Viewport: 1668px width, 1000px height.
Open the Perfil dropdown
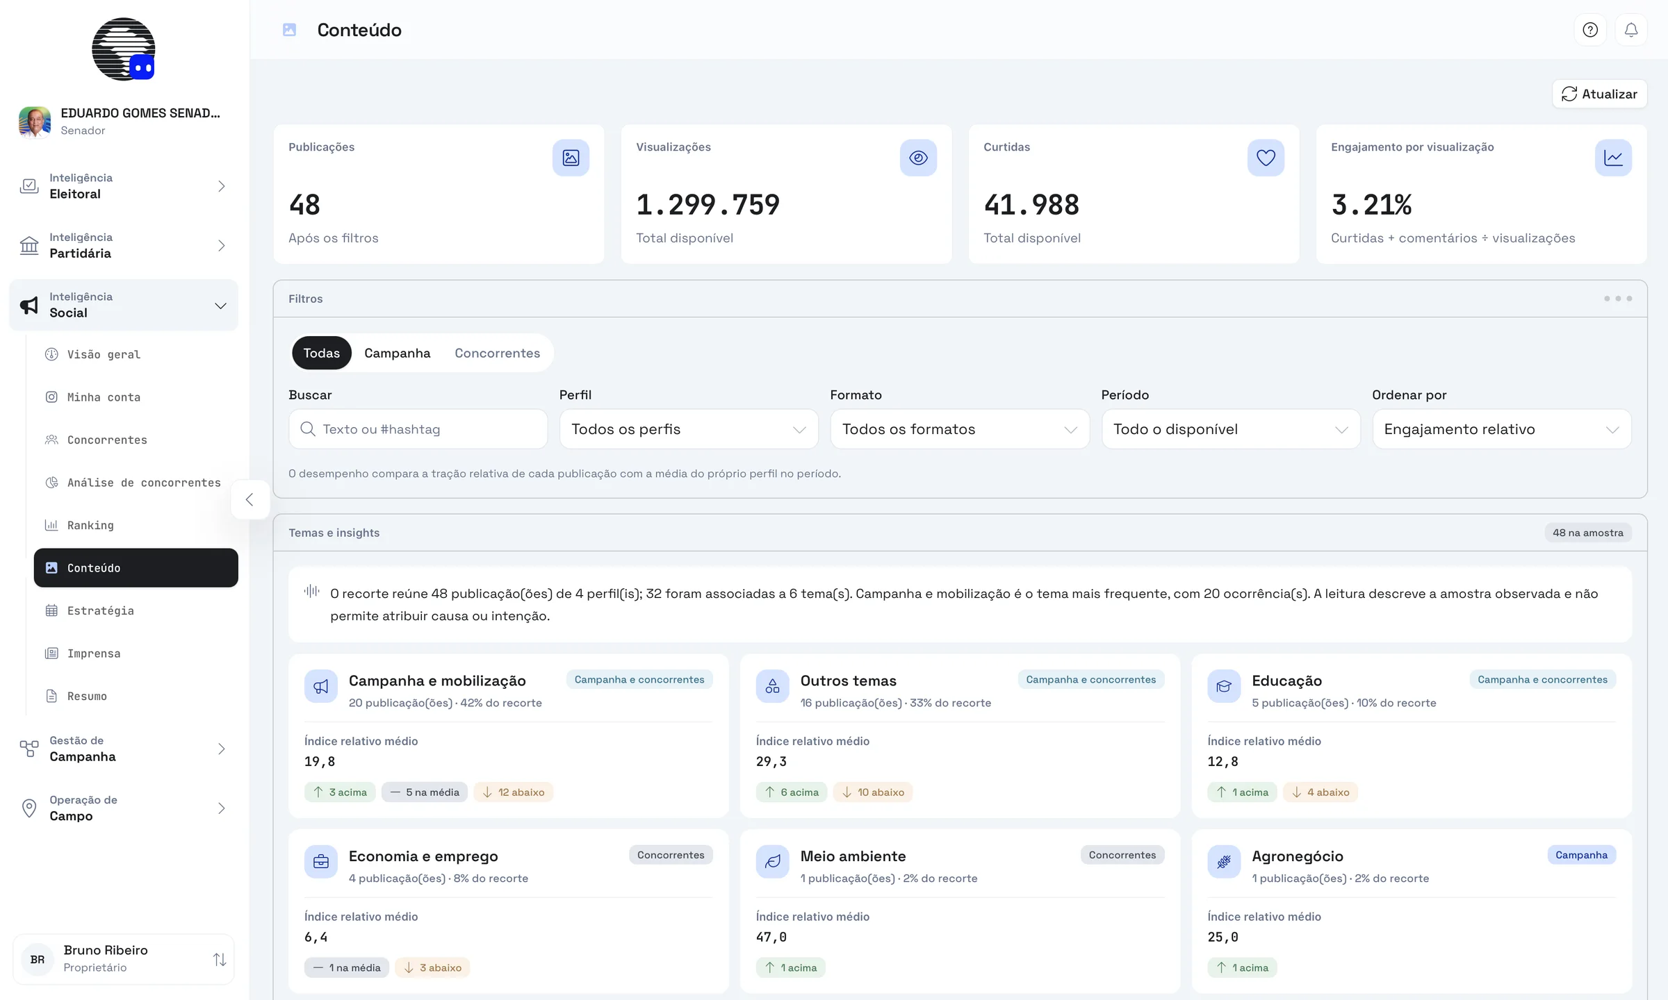(689, 429)
